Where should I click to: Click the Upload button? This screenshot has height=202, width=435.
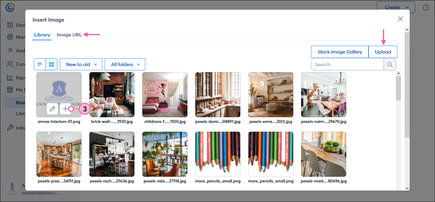tap(383, 52)
